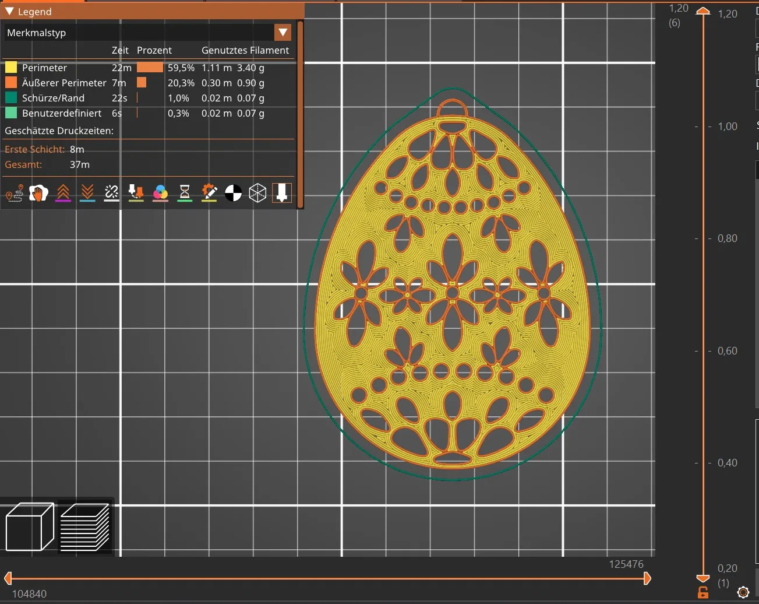Click the Schürze/Rand legend entry

click(x=53, y=98)
